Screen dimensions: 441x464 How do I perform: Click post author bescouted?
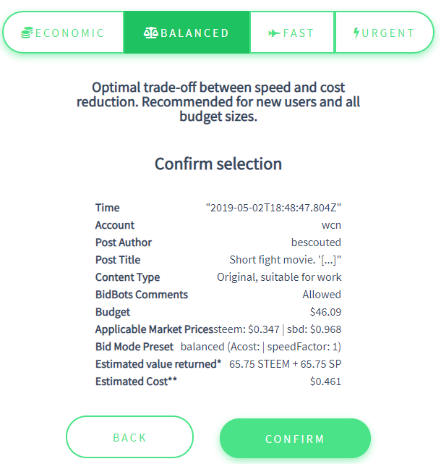(316, 242)
